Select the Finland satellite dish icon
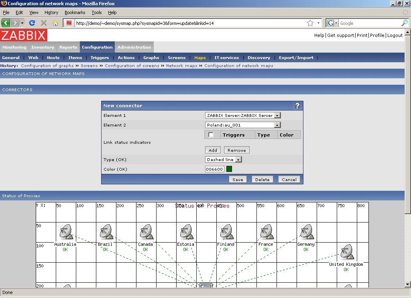Image resolution: width=411 pixels, height=298 pixels. point(226,232)
